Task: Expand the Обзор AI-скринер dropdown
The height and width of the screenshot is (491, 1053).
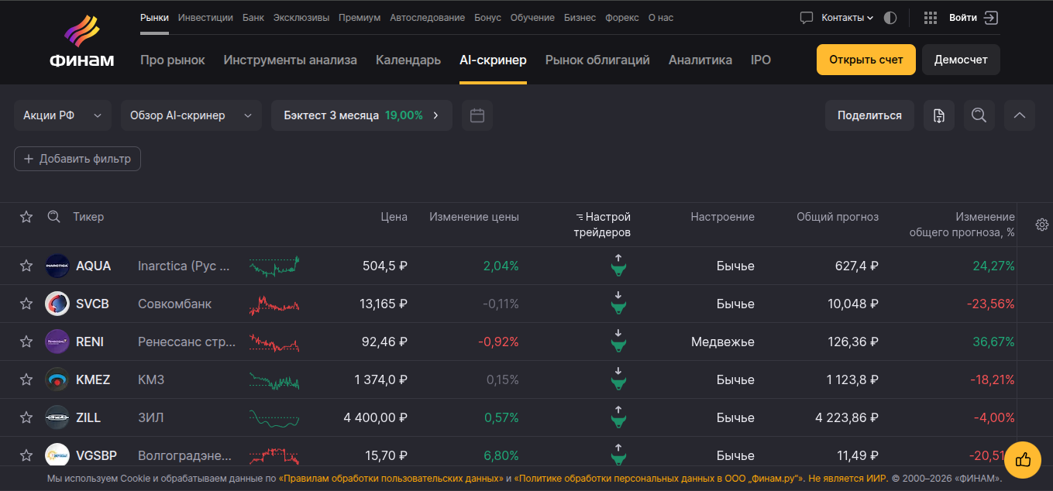Action: 191,115
